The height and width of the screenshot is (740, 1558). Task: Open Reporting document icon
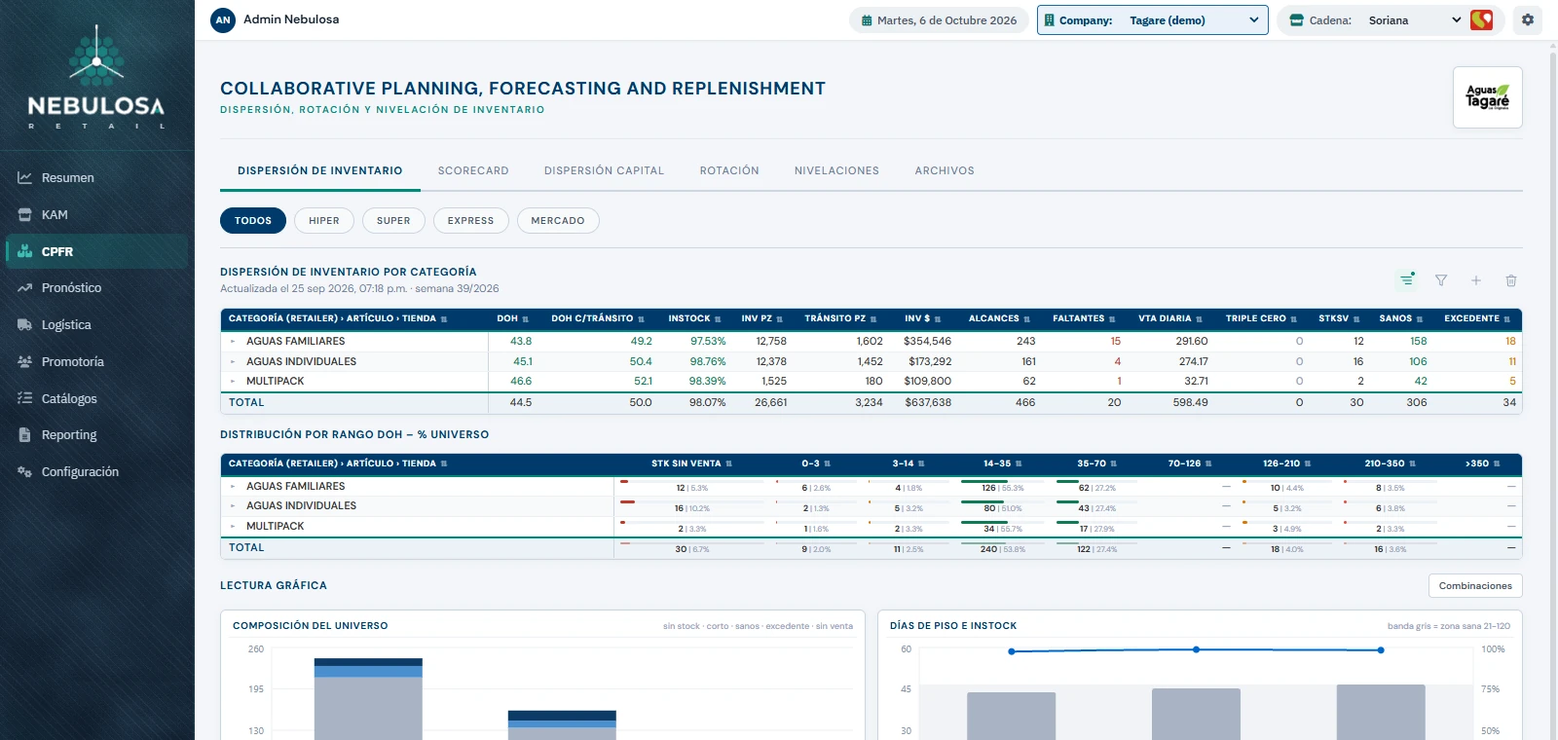(24, 435)
